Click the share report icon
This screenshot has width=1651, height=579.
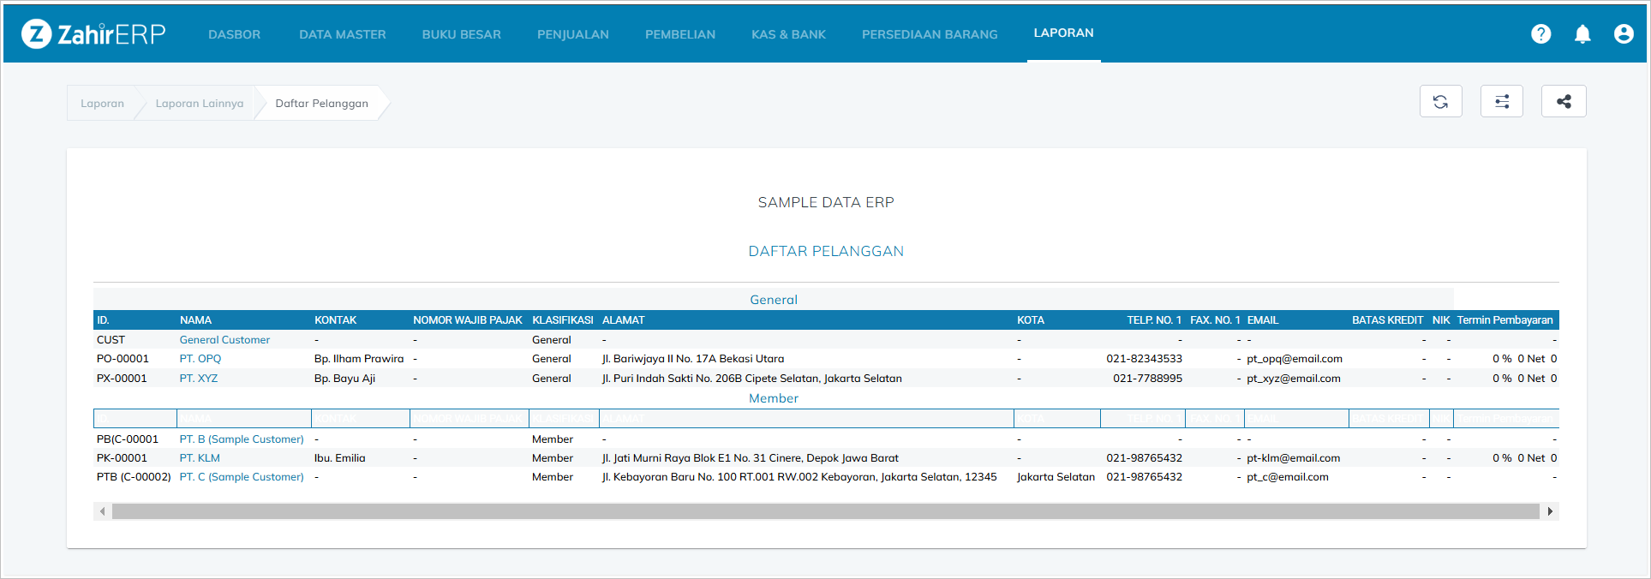tap(1563, 102)
